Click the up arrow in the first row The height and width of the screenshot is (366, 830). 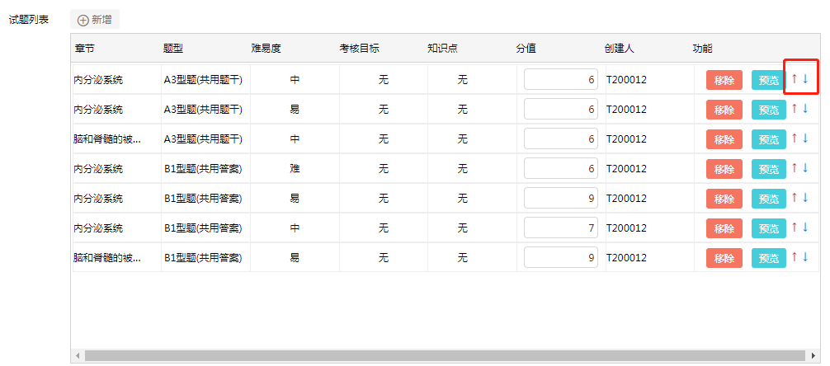coord(795,79)
